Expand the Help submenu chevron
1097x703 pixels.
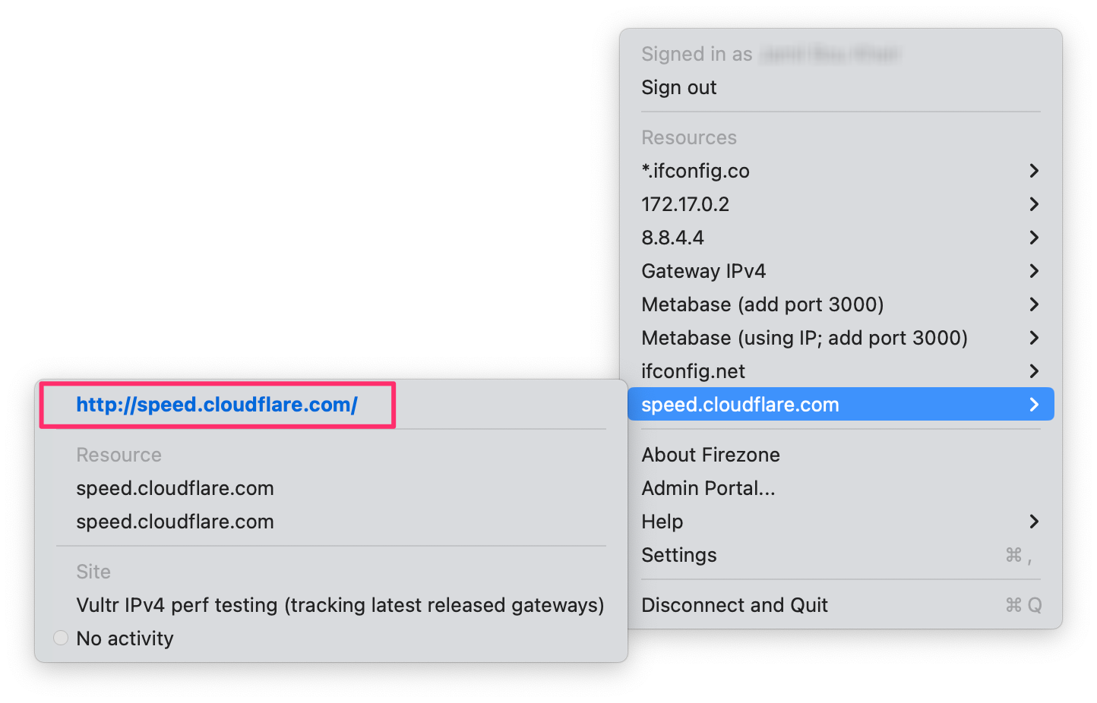point(1033,522)
